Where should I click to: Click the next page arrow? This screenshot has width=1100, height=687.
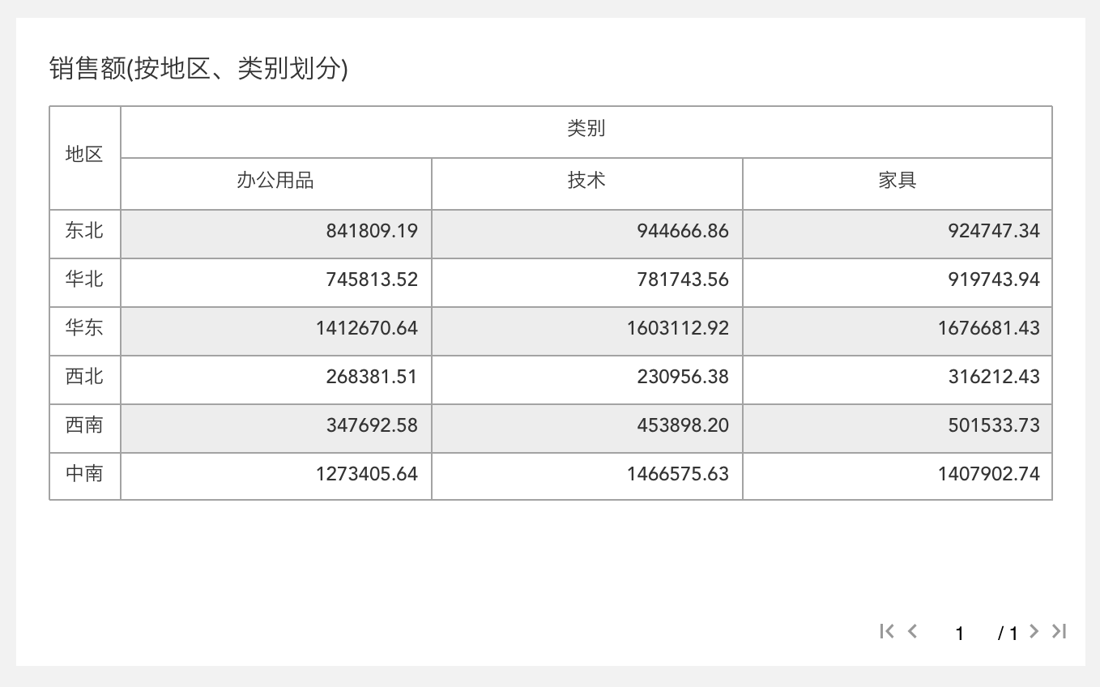1034,631
